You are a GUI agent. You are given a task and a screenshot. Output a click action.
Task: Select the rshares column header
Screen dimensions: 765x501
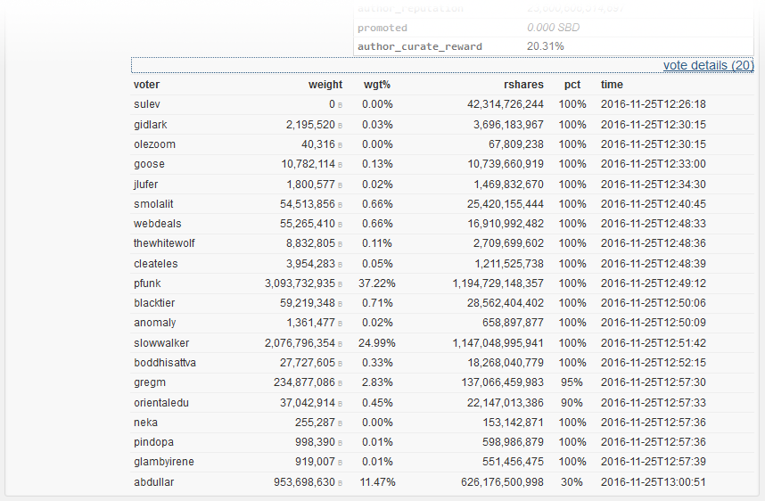coord(523,85)
